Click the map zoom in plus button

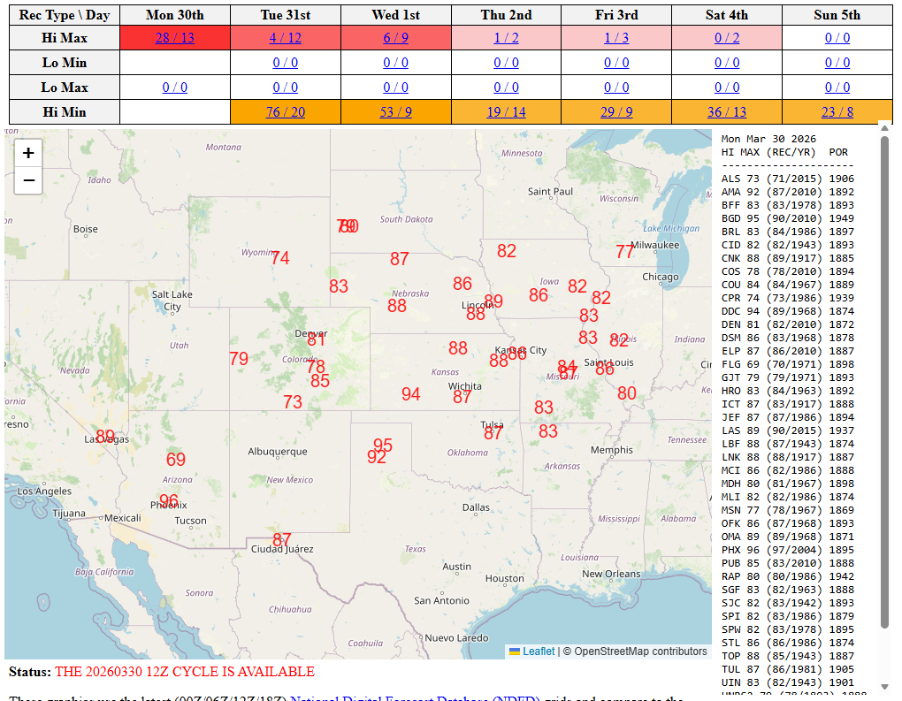(28, 153)
